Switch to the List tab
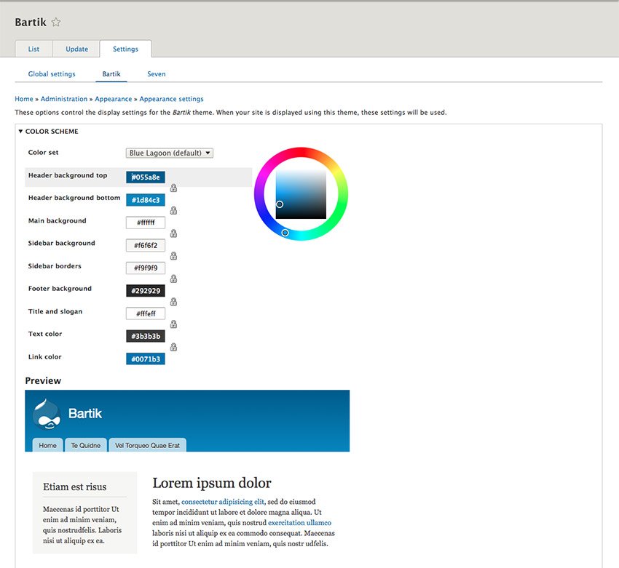The width and height of the screenshot is (619, 568). (x=33, y=49)
